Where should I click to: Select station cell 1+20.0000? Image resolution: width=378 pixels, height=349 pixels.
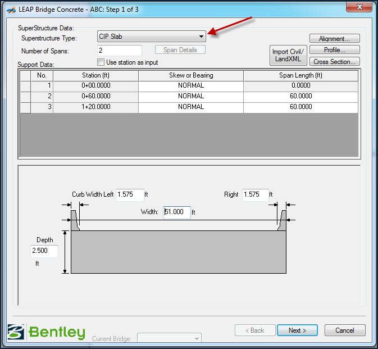pyautogui.click(x=95, y=107)
